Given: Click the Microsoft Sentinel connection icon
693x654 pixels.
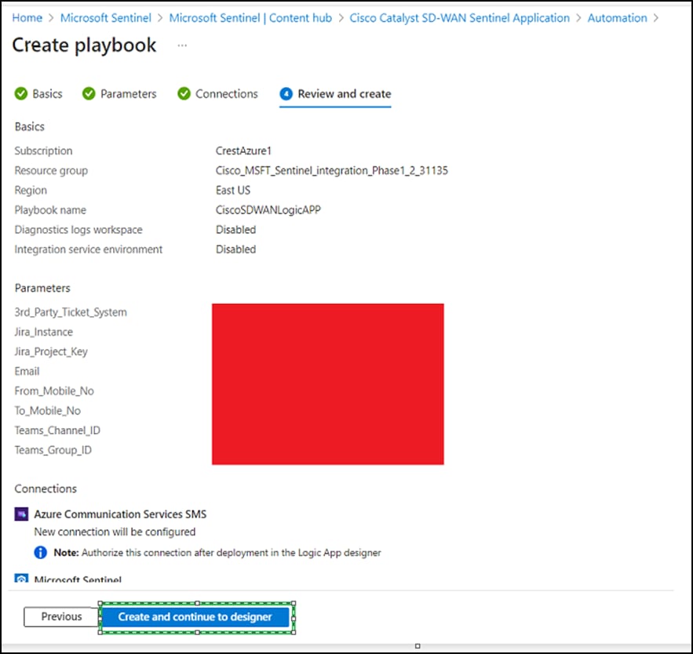Looking at the screenshot, I should 21,578.
